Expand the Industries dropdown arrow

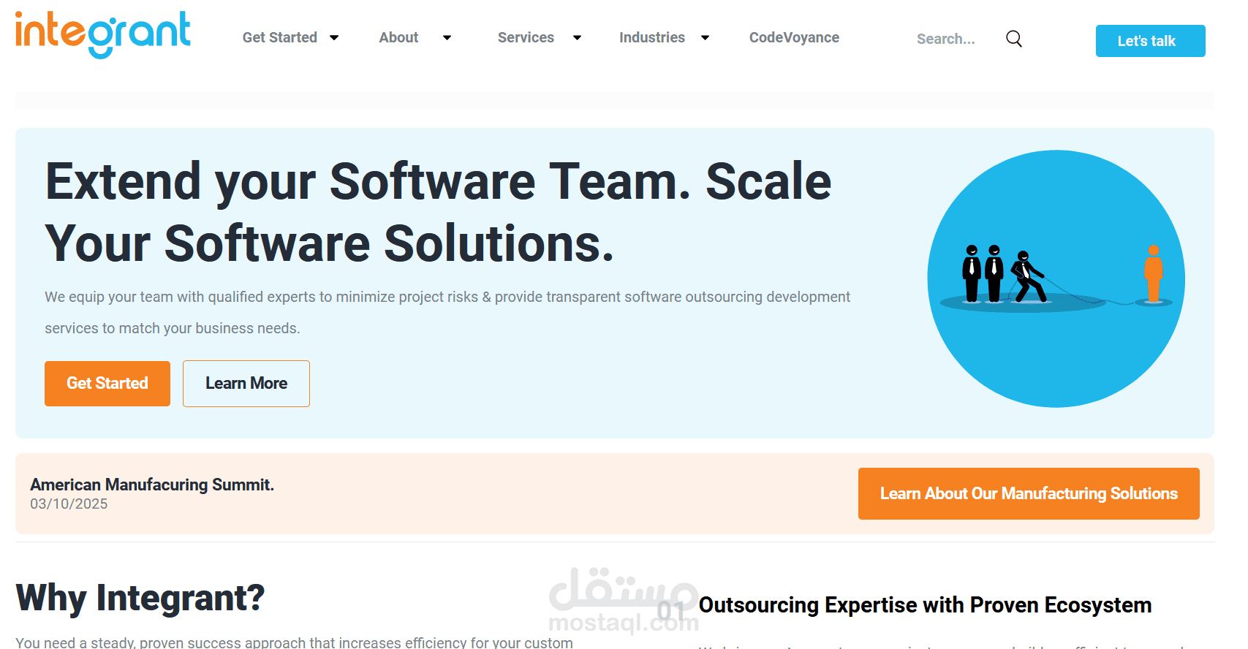click(705, 38)
